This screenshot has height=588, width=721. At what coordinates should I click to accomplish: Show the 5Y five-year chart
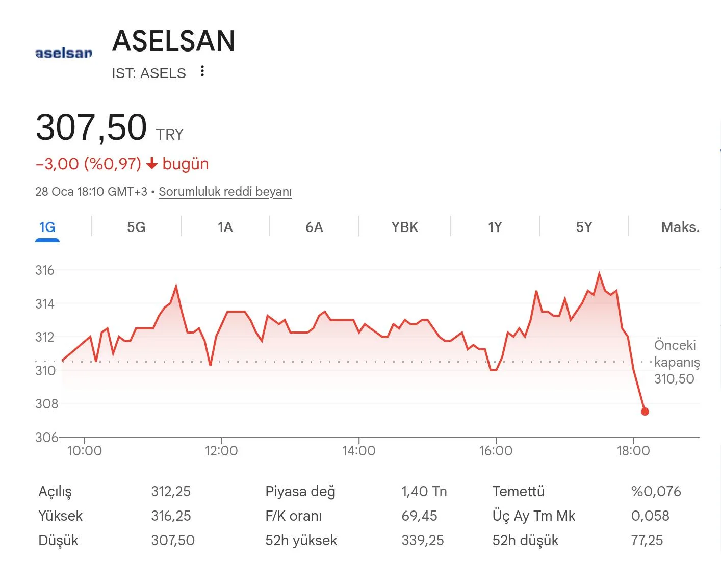coord(584,227)
